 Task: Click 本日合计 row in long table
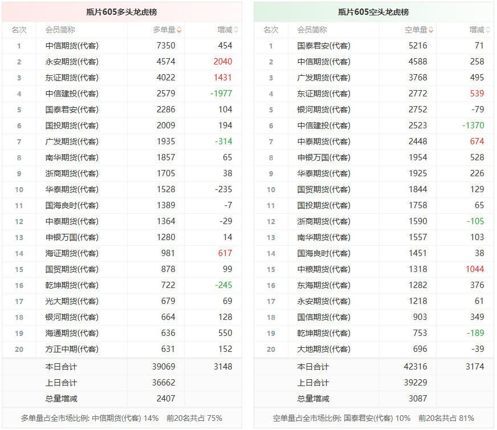click(x=122, y=367)
